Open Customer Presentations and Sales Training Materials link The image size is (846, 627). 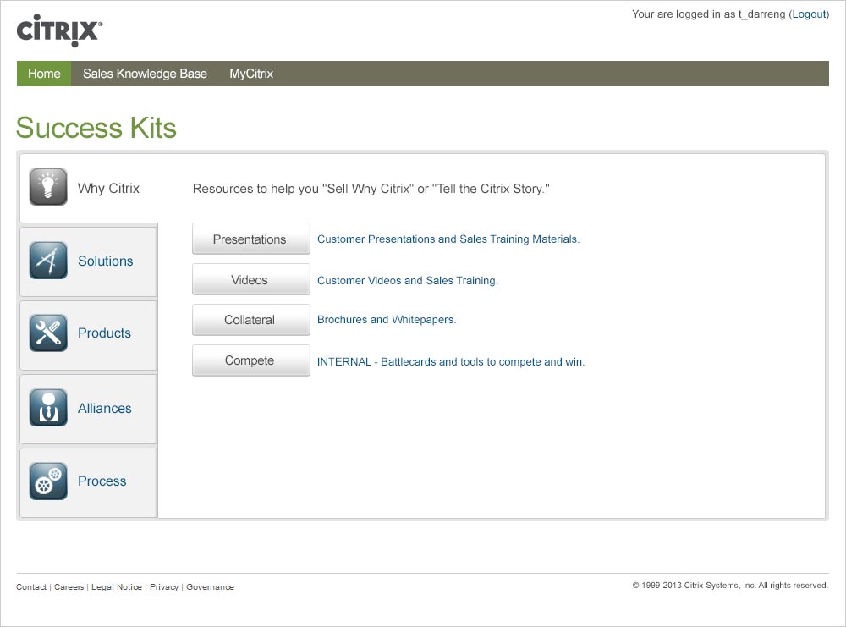[x=448, y=239]
